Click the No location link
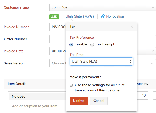This screenshot has height=113, width=156. (115, 16)
